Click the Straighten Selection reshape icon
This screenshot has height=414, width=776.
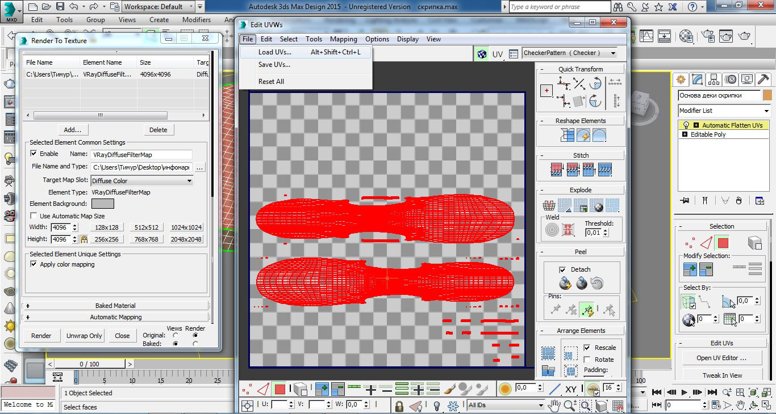point(567,136)
